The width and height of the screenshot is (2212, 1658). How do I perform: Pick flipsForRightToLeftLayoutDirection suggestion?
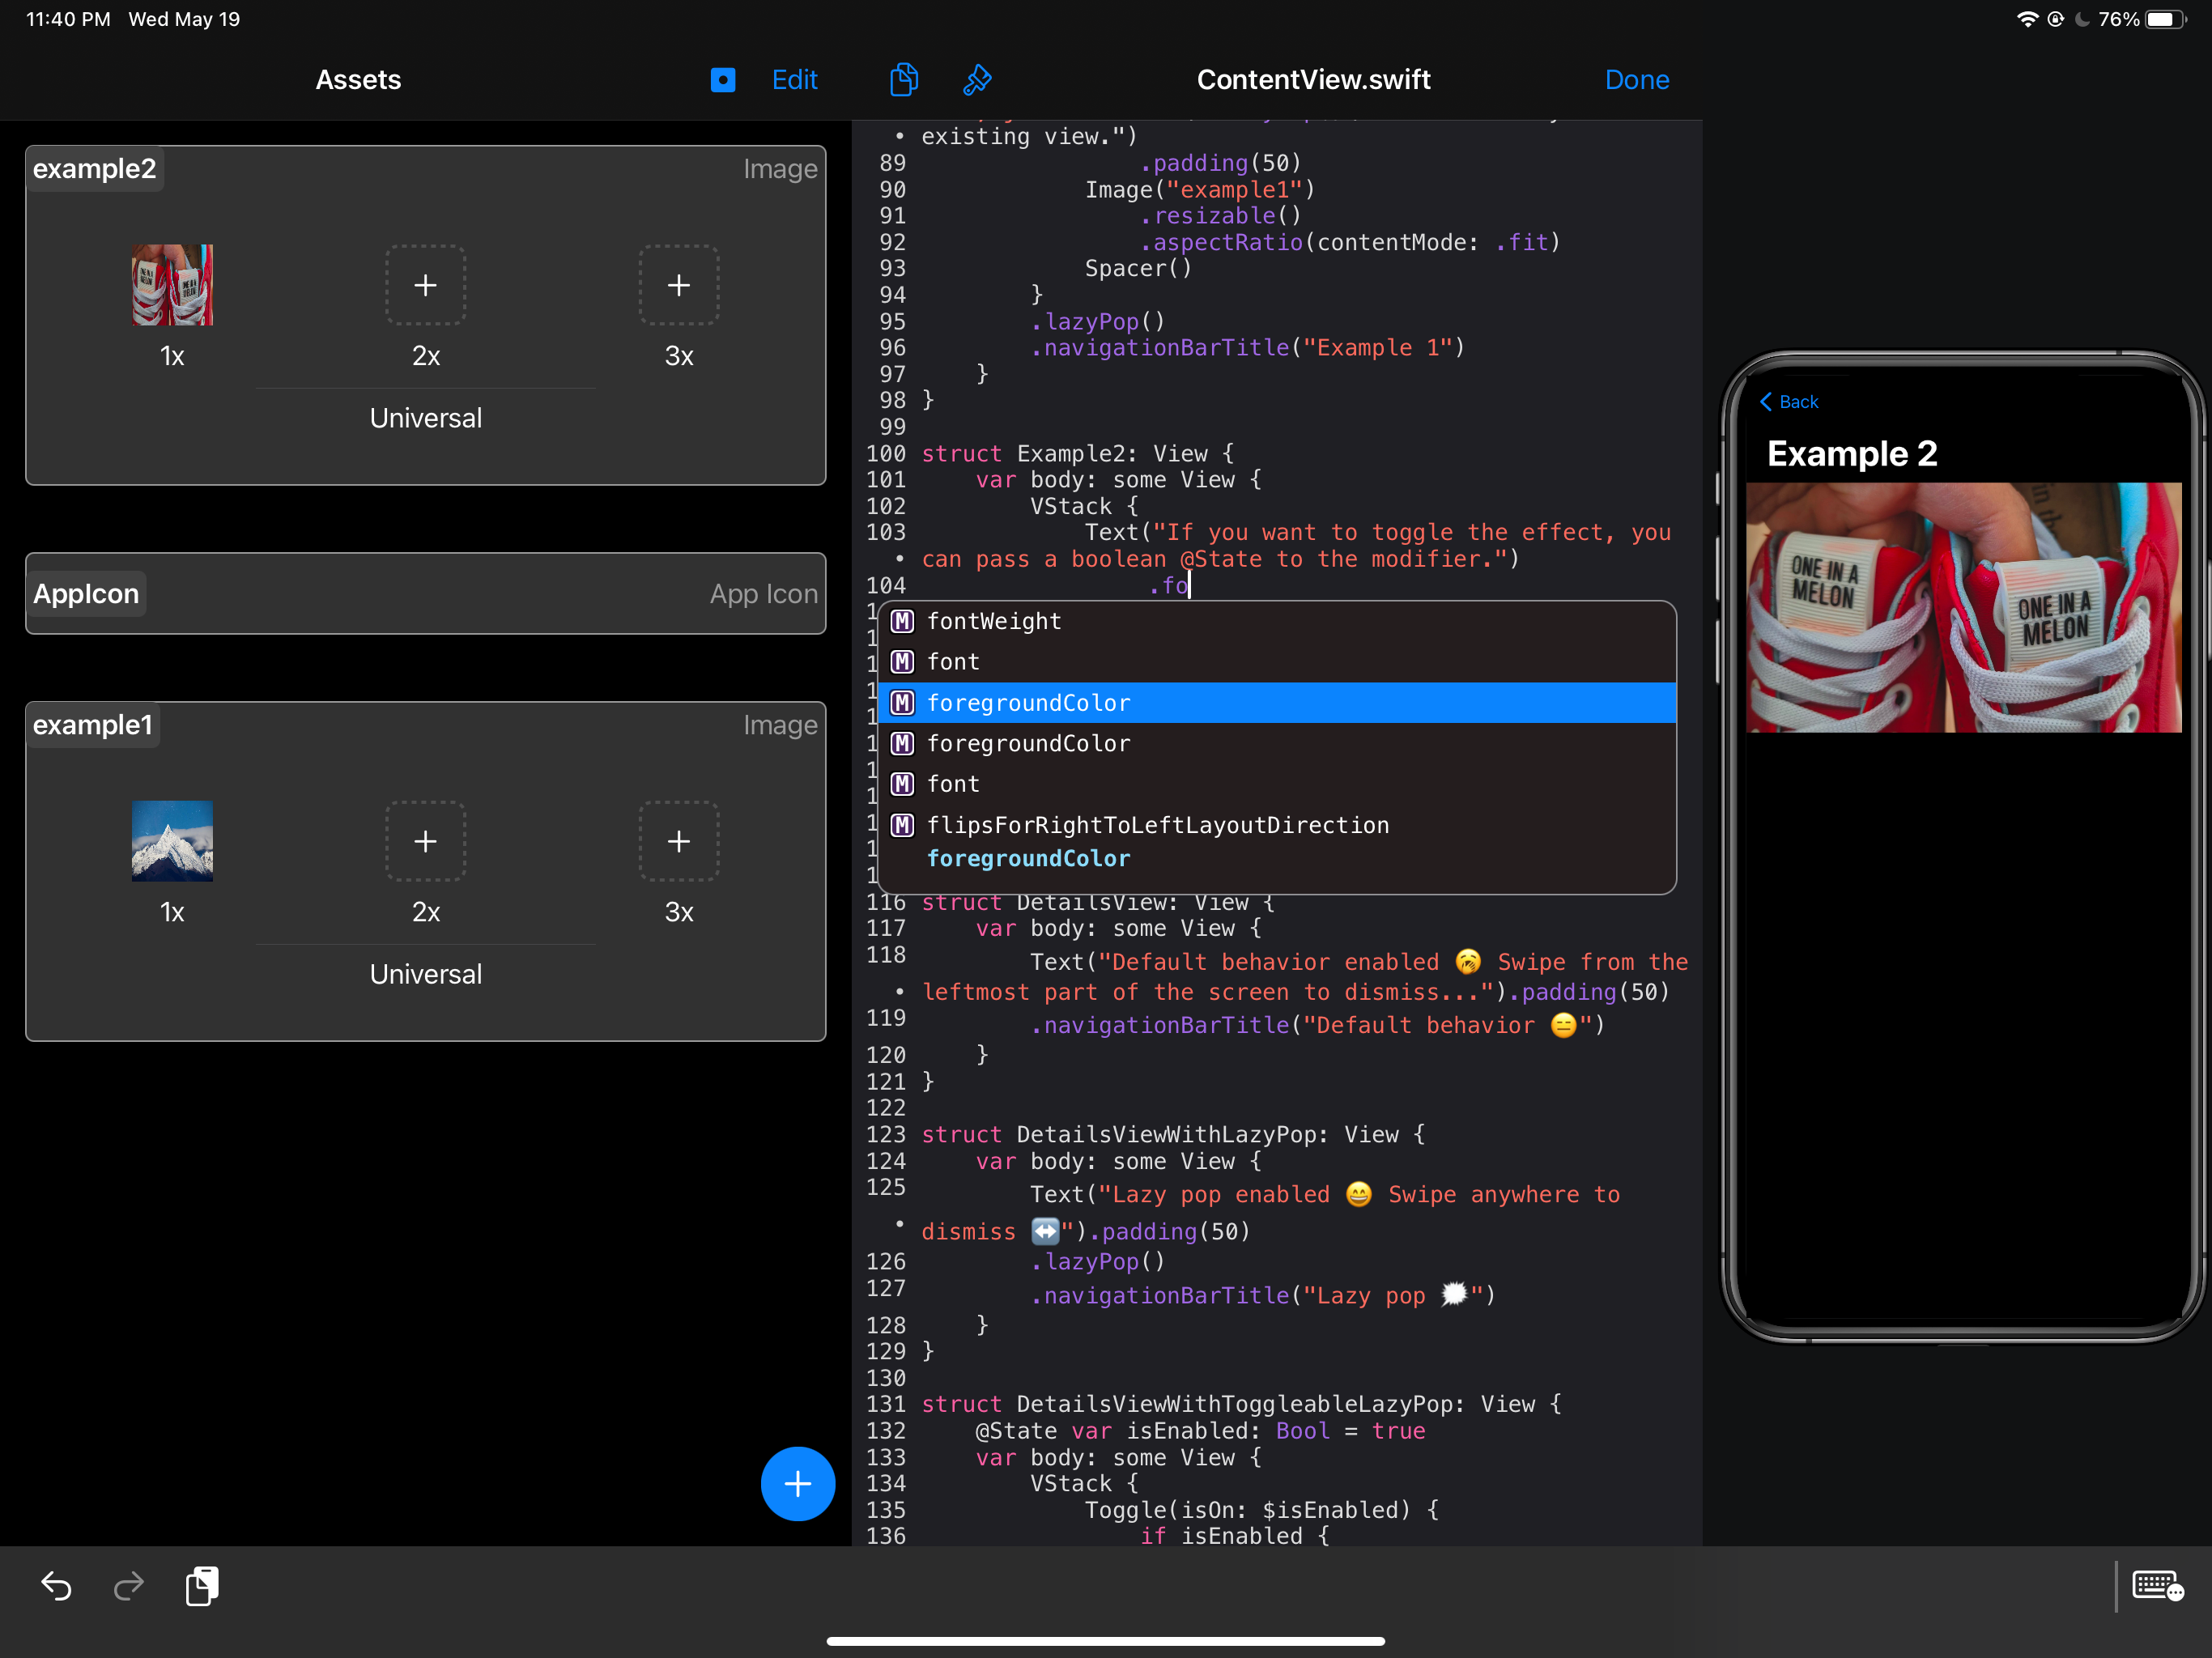pyautogui.click(x=1157, y=825)
